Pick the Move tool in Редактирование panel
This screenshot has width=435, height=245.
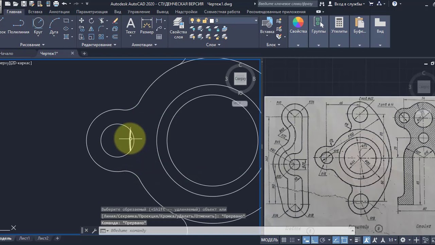[82, 21]
